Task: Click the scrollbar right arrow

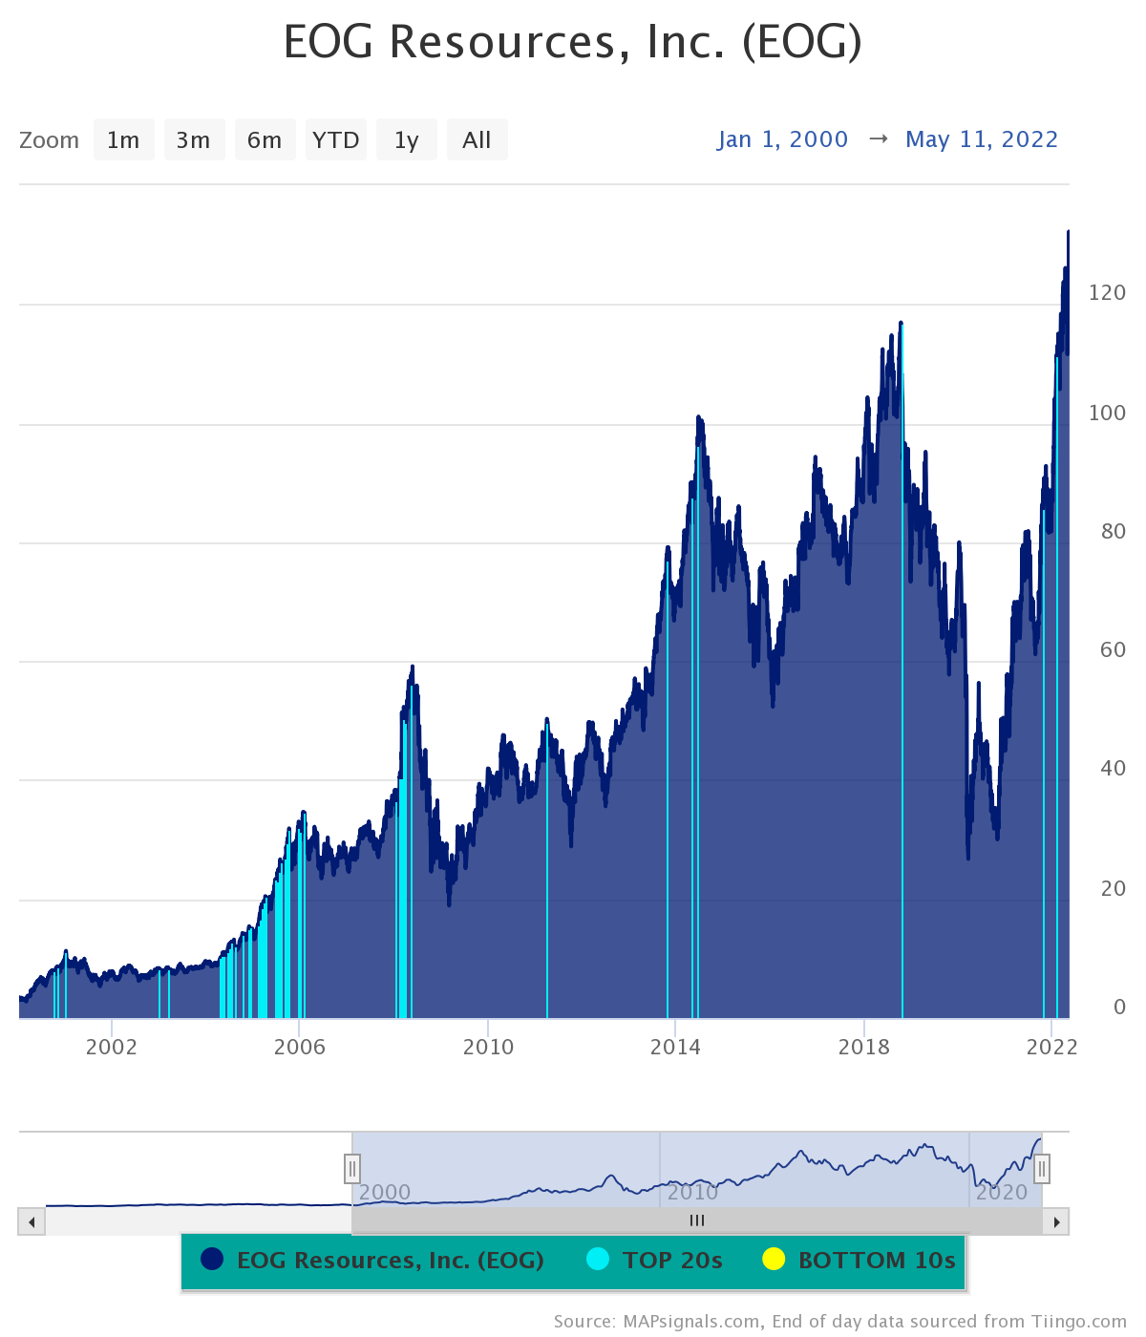Action: pos(1056,1221)
